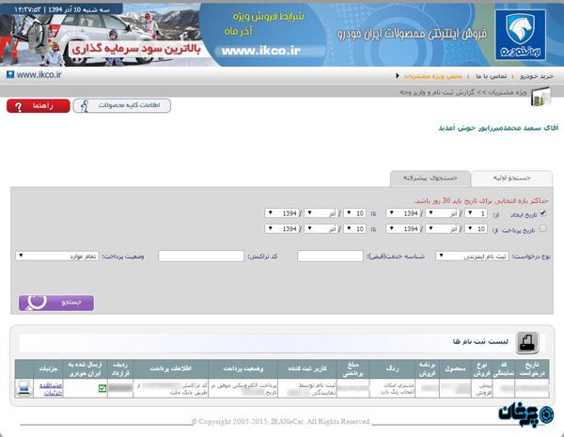Click the registration list print icon
Screen dimensions: 564x437
527,342
